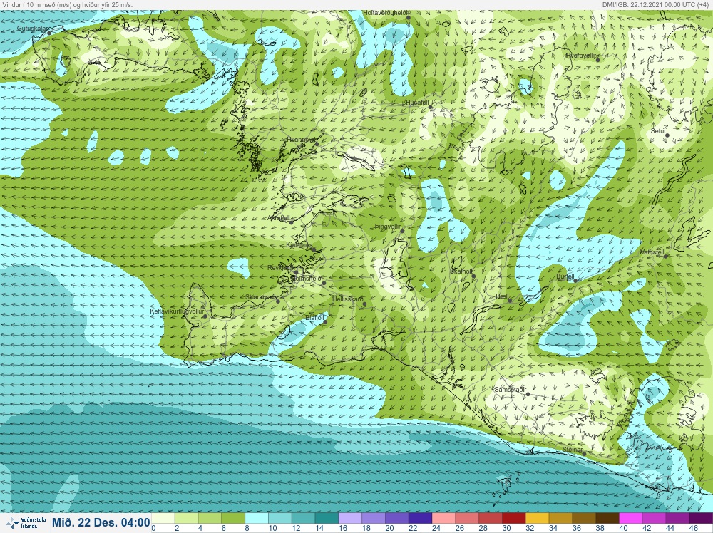Screen dimensions: 713x533
Task: Pick the light green 2–4 m/s legend swatch
Action: pos(186,519)
